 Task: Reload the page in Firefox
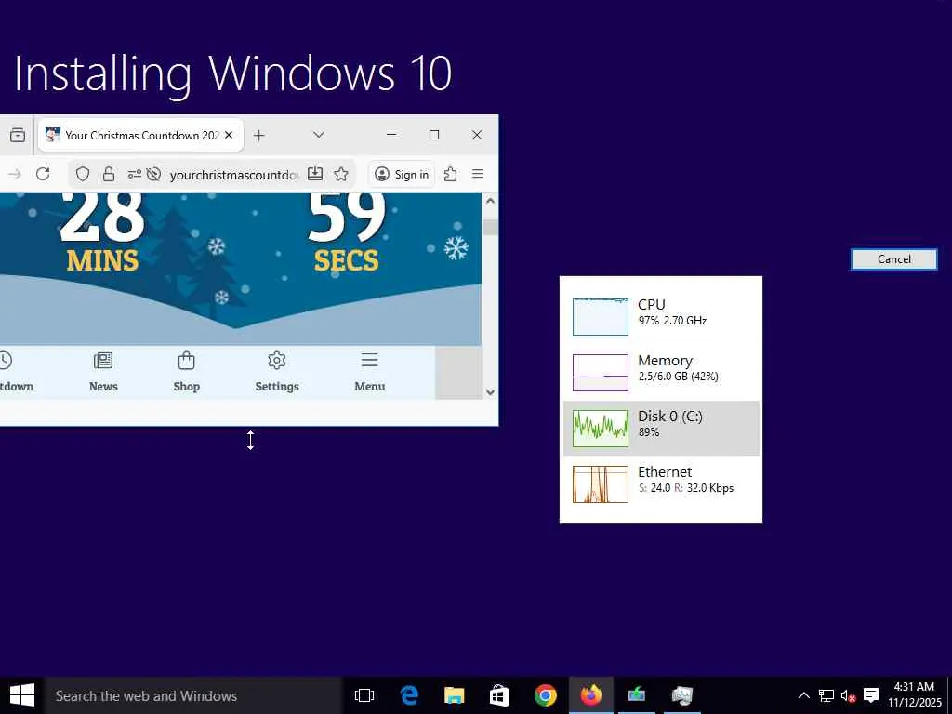[x=43, y=174]
